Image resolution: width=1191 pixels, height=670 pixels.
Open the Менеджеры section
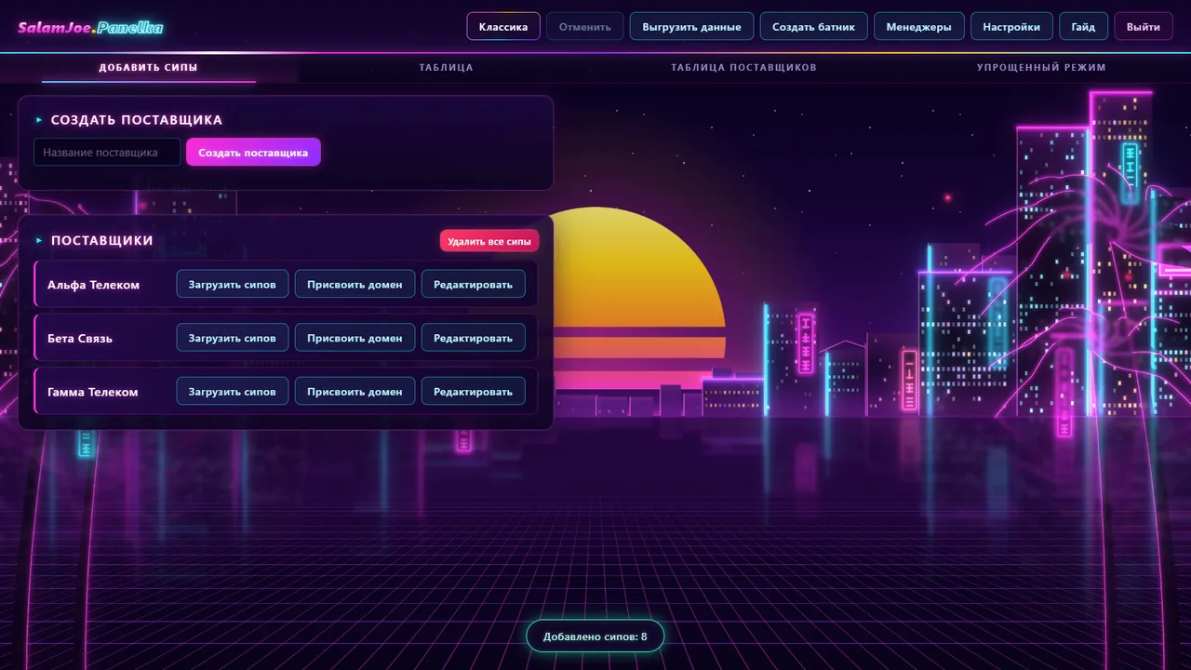click(918, 27)
